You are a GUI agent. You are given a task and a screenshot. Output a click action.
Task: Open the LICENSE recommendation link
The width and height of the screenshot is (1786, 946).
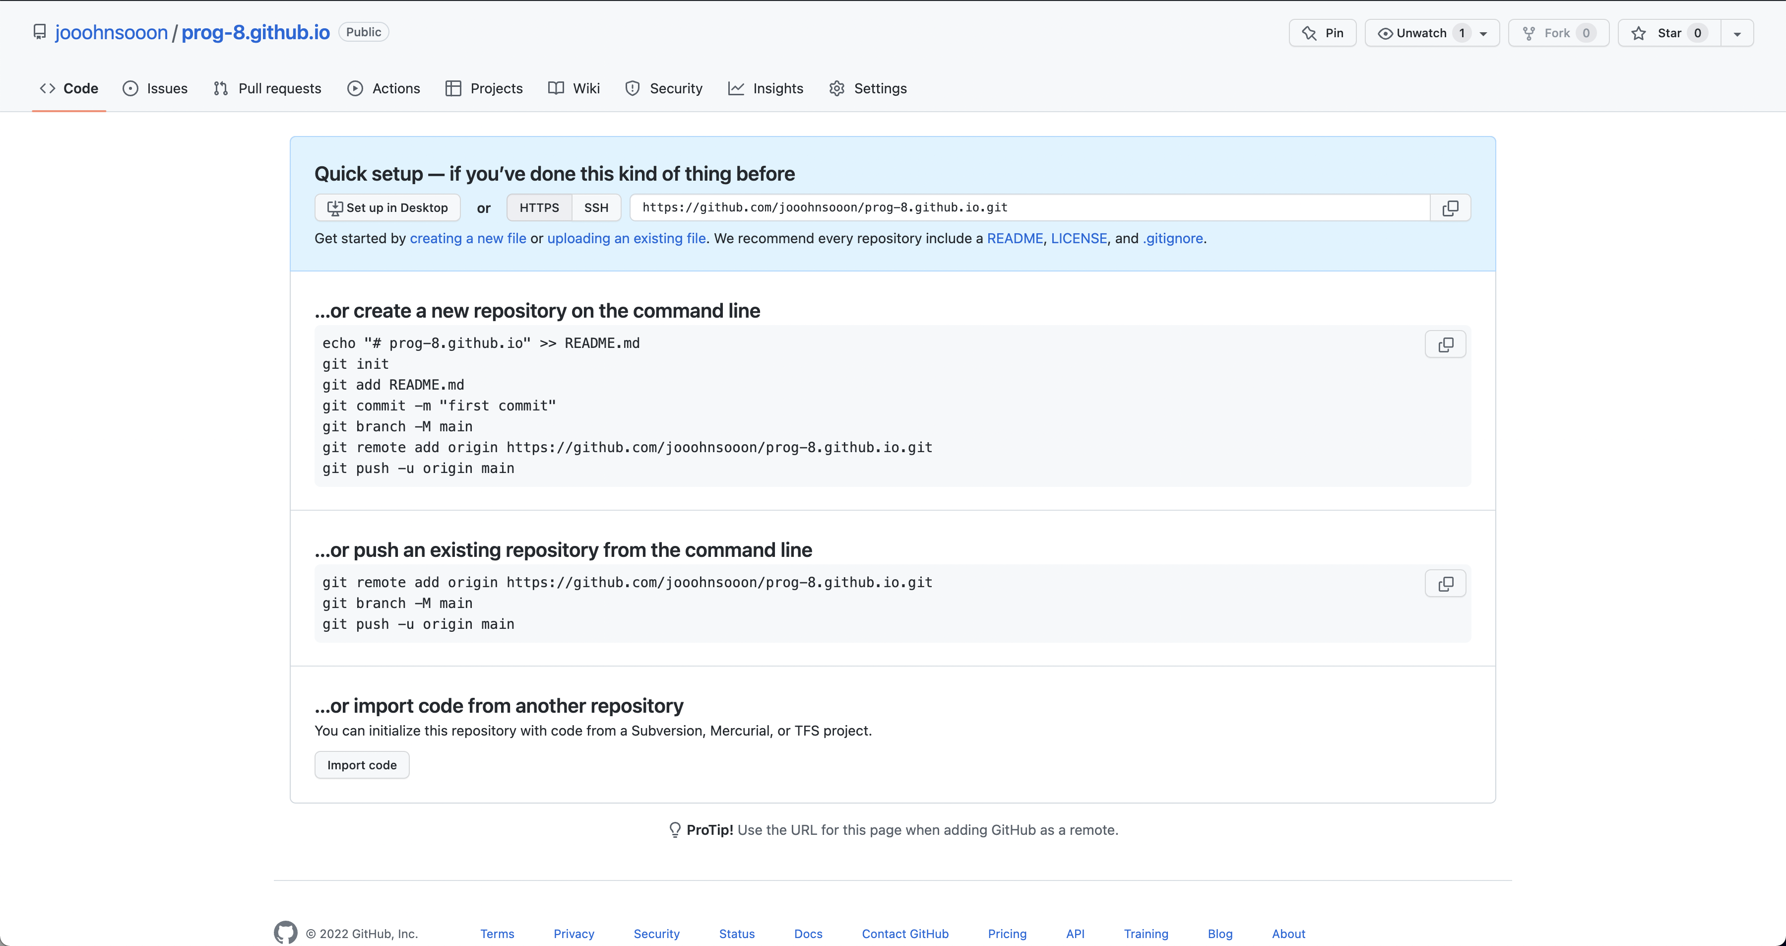pos(1079,238)
